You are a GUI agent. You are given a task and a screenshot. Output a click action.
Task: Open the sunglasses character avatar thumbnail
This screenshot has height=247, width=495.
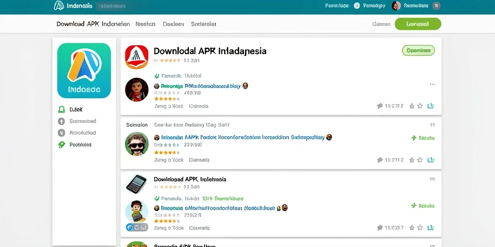click(137, 144)
